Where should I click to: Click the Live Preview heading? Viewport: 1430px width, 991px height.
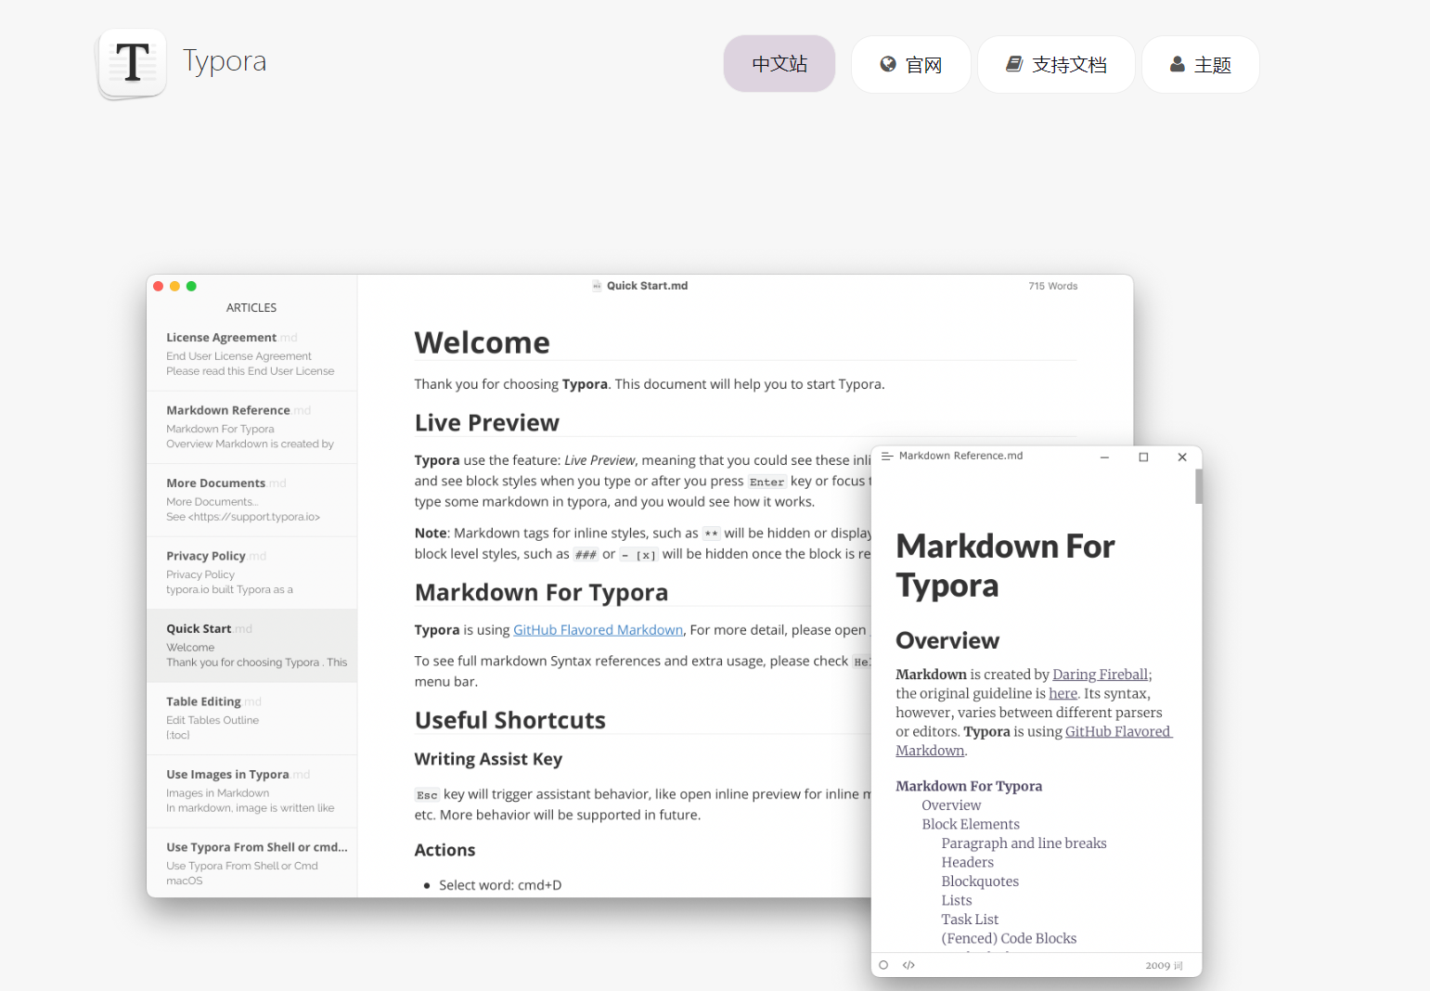pyautogui.click(x=487, y=422)
